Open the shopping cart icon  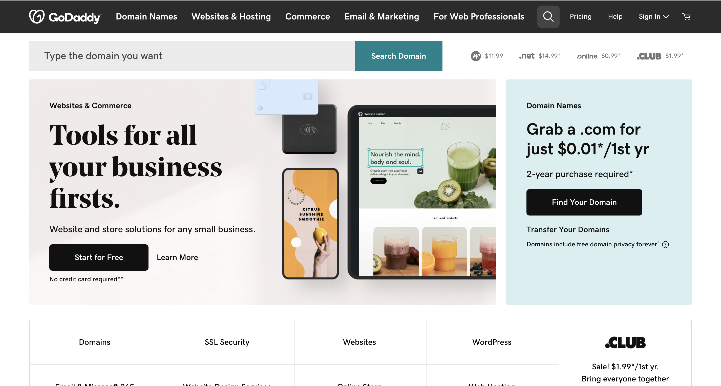point(686,16)
